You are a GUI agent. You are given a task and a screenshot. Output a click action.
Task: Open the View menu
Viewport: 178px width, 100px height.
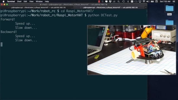(31, 1)
